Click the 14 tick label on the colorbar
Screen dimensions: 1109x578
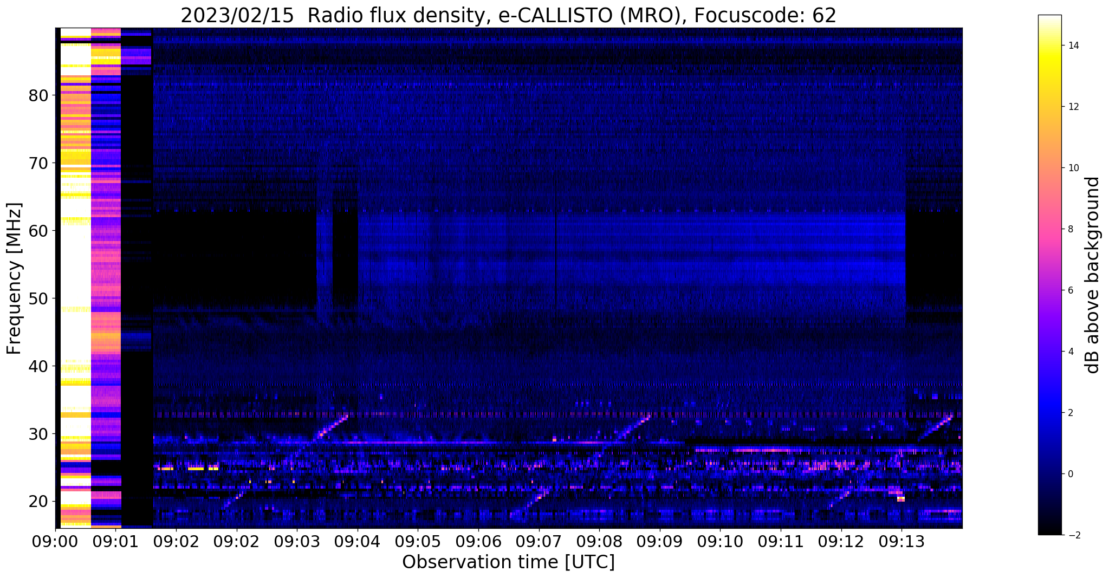(x=1073, y=46)
